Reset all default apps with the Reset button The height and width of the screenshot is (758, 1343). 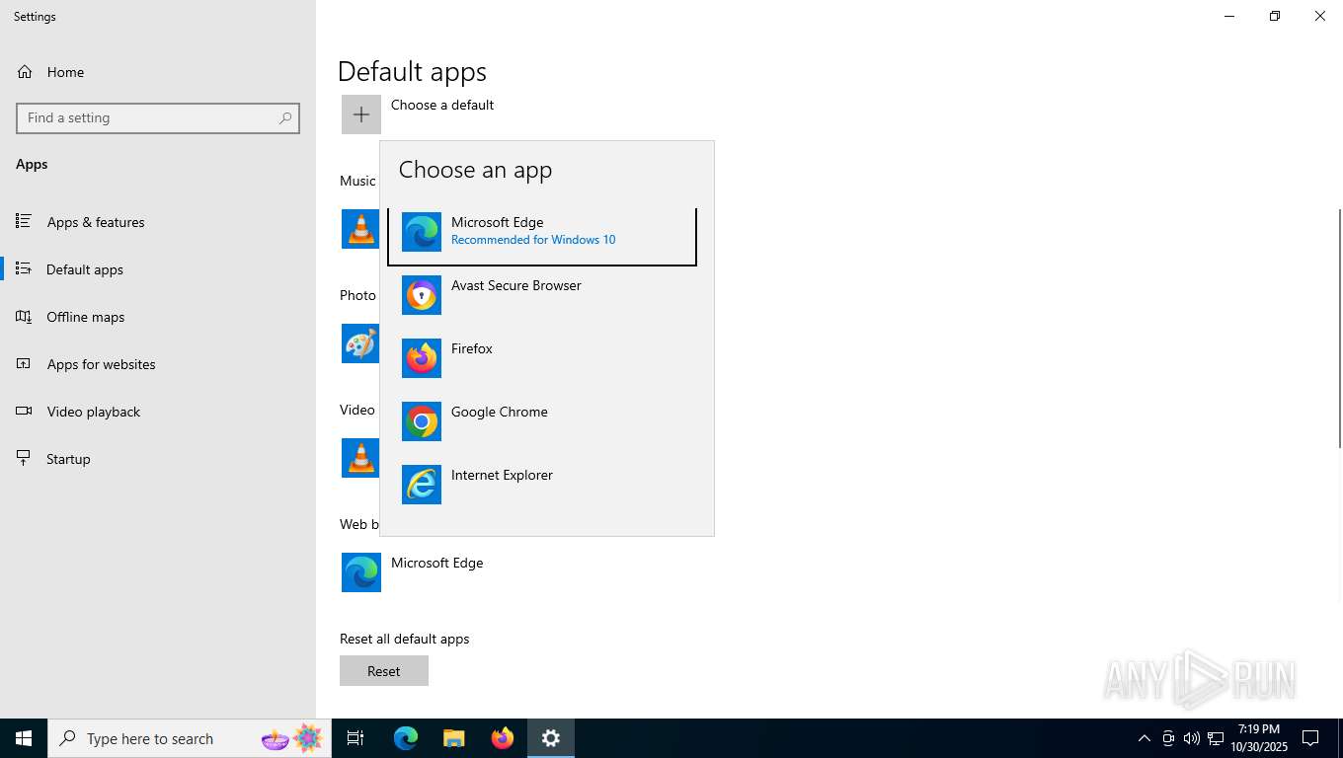click(384, 671)
